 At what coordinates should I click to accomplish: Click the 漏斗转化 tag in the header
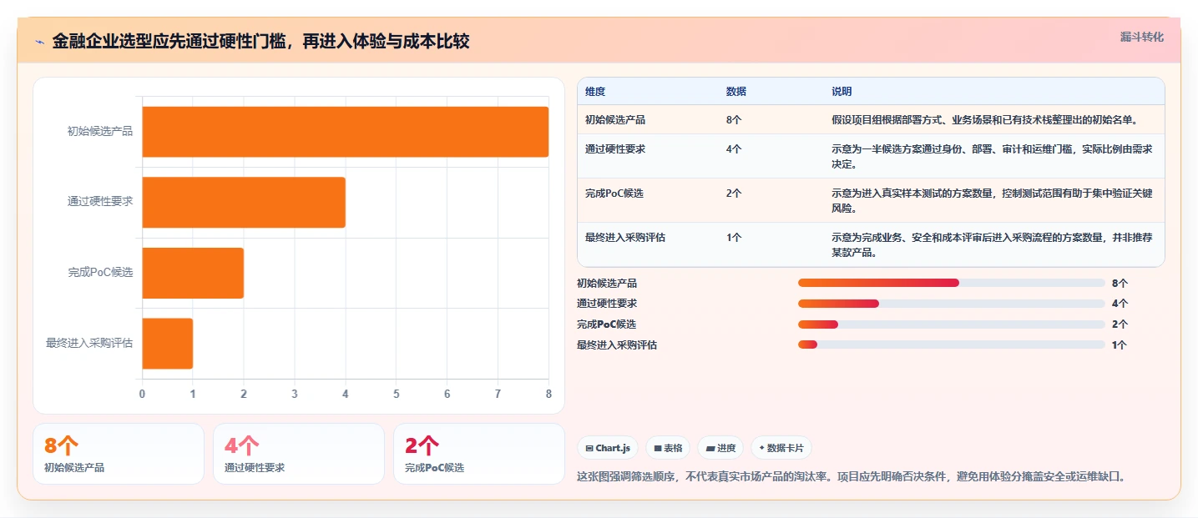(x=1141, y=37)
